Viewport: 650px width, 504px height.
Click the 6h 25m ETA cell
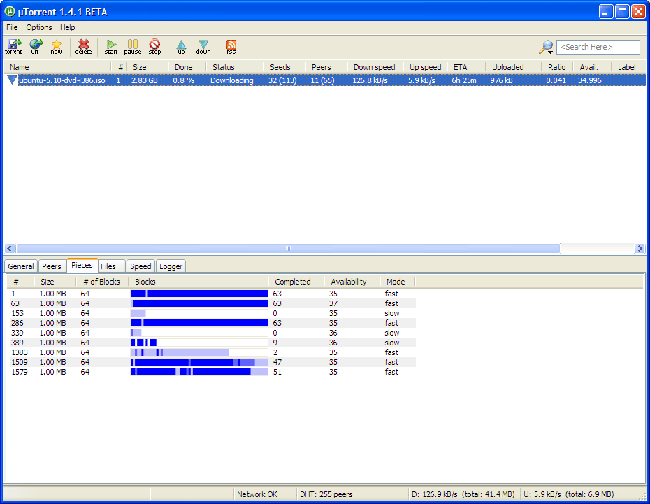pos(464,80)
